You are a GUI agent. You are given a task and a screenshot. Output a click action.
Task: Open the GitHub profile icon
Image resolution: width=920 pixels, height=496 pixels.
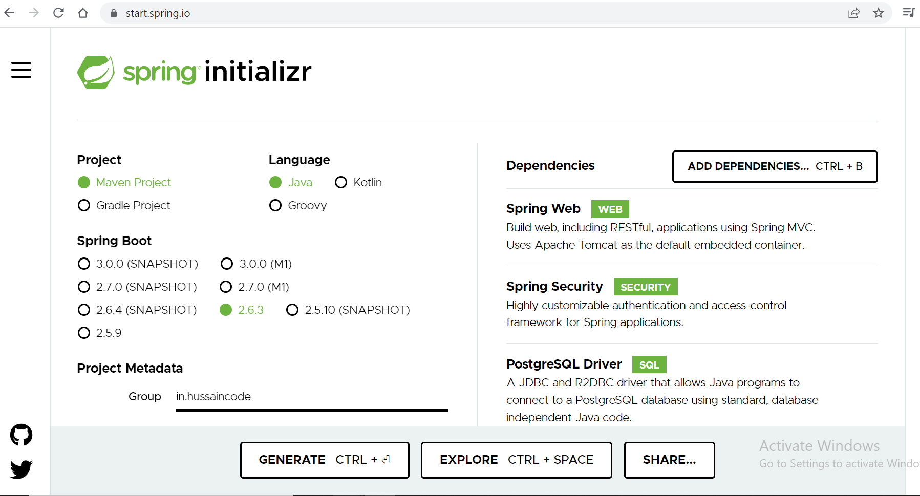tap(21, 435)
